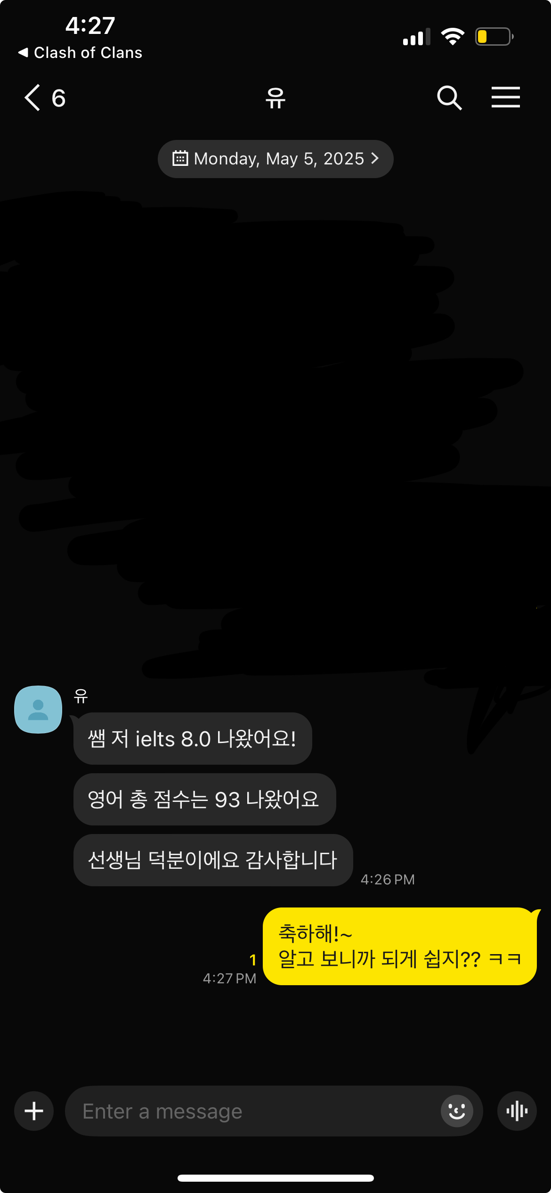
Task: Tap the back arrow to chat list
Action: click(x=32, y=98)
